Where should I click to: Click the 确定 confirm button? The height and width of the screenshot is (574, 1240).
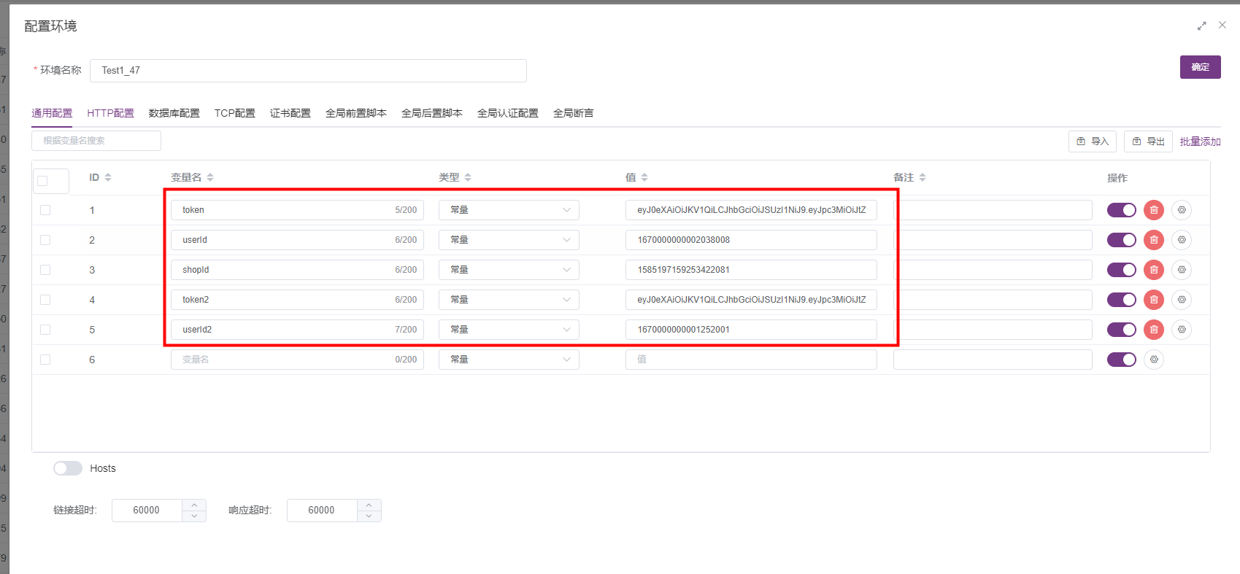point(1200,67)
